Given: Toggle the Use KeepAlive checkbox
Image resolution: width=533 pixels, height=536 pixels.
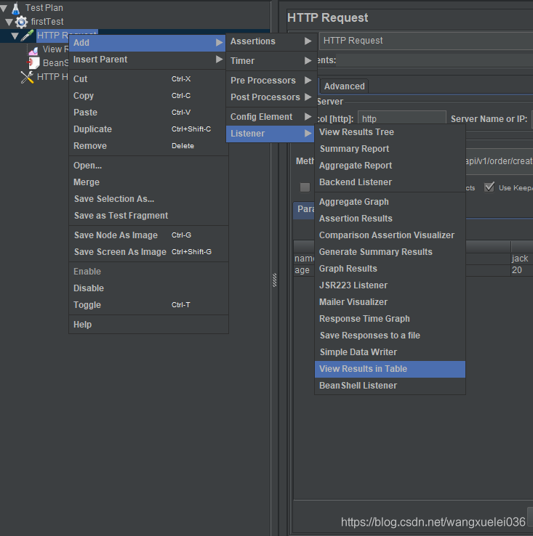Looking at the screenshot, I should point(489,187).
